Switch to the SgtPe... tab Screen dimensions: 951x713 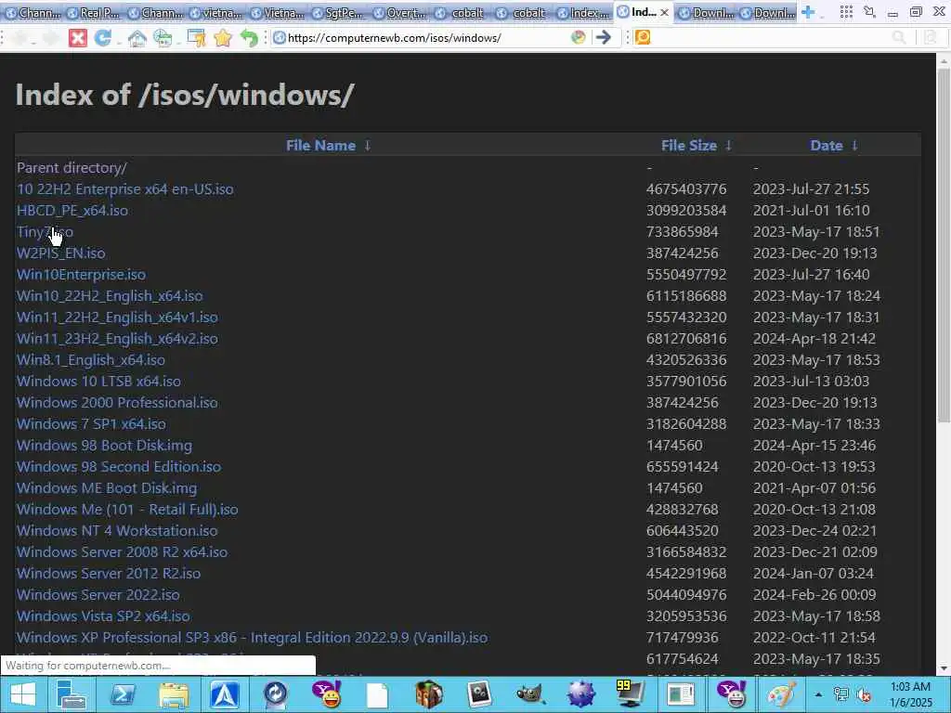(x=338, y=13)
